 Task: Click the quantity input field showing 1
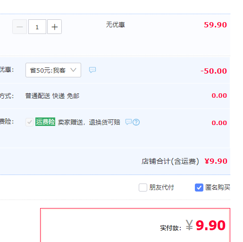[x=37, y=27]
